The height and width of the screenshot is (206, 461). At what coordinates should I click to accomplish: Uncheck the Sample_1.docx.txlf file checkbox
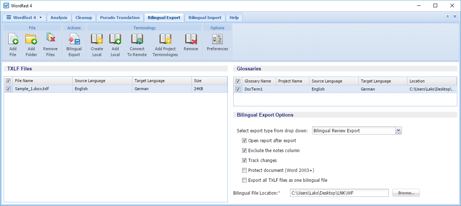click(x=8, y=89)
